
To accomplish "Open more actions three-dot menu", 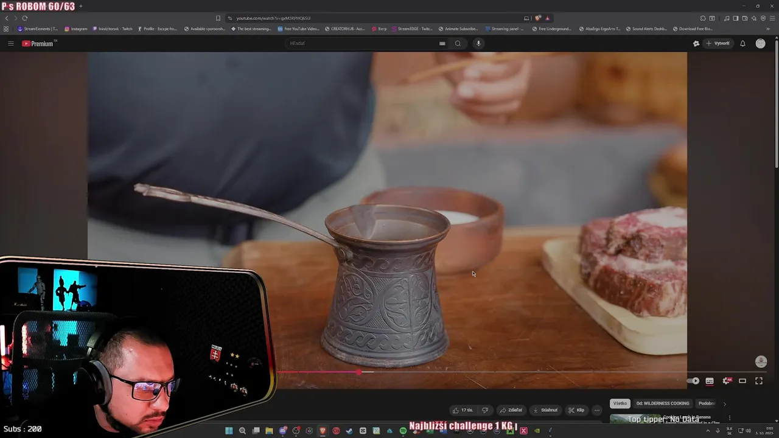I will tap(597, 410).
